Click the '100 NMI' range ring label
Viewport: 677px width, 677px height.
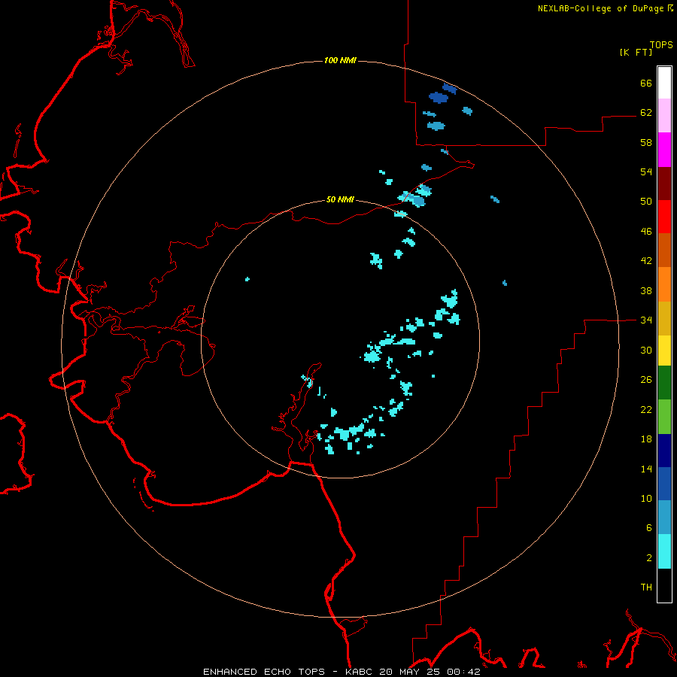click(x=340, y=60)
